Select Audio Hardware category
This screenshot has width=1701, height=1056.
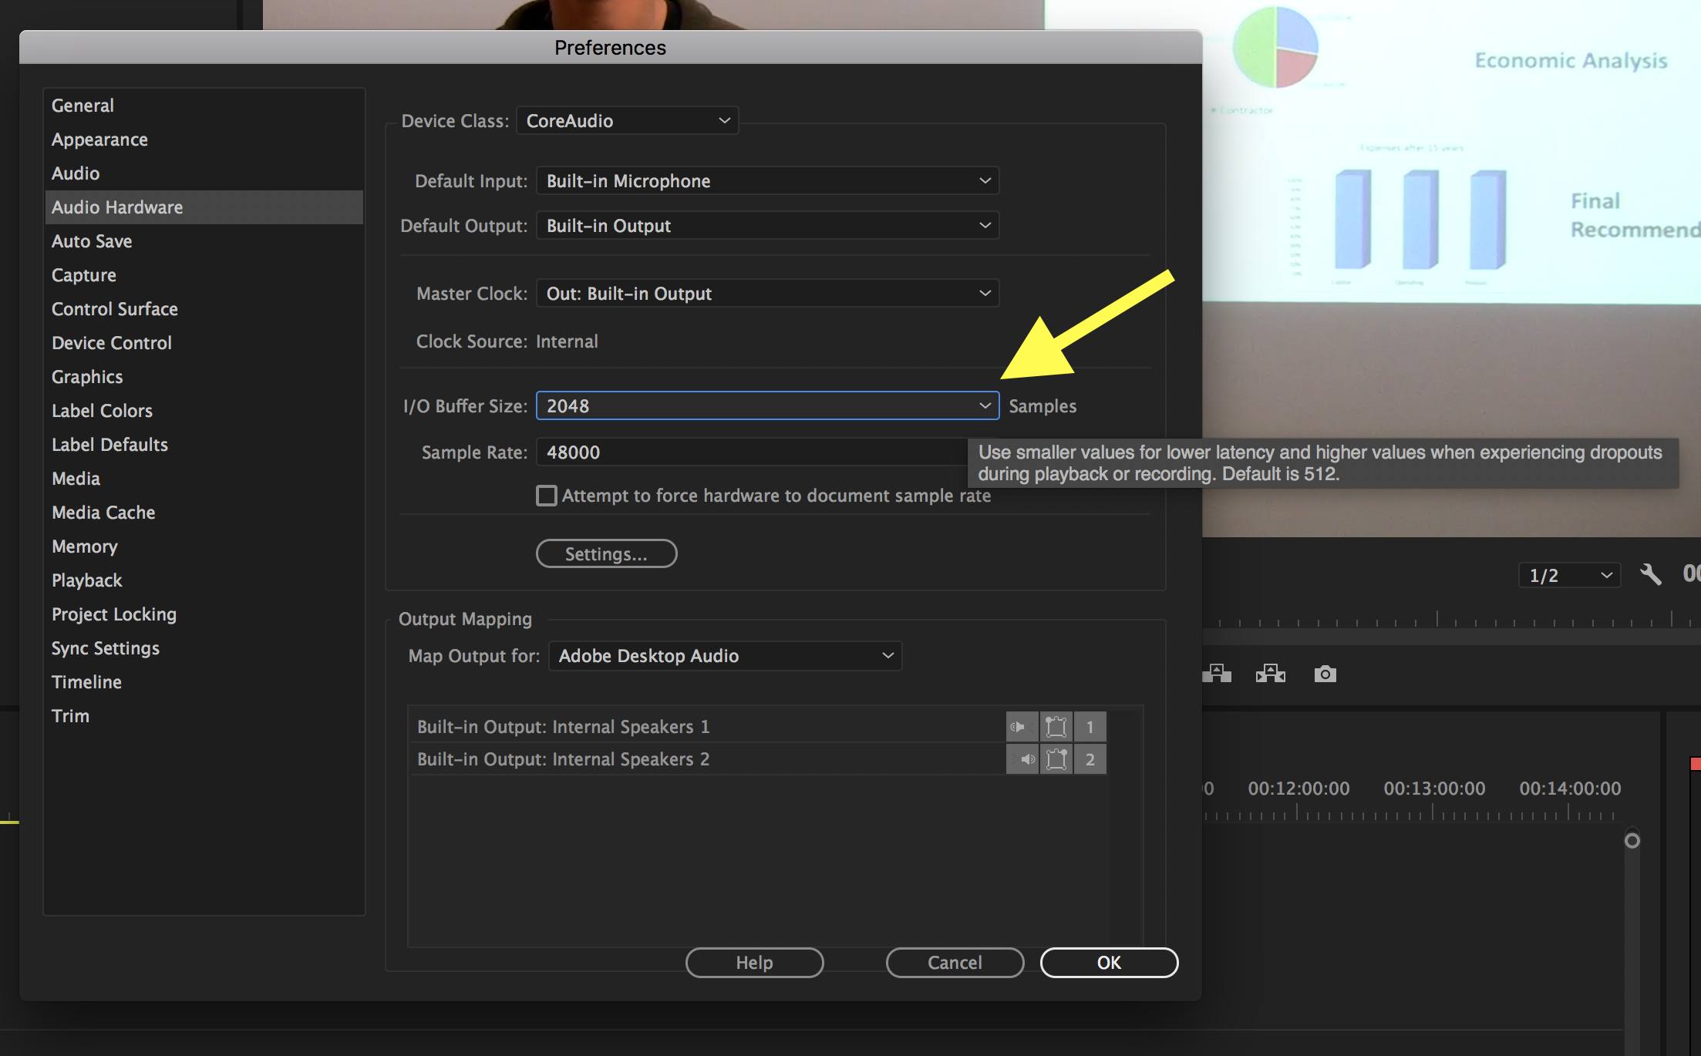204,207
